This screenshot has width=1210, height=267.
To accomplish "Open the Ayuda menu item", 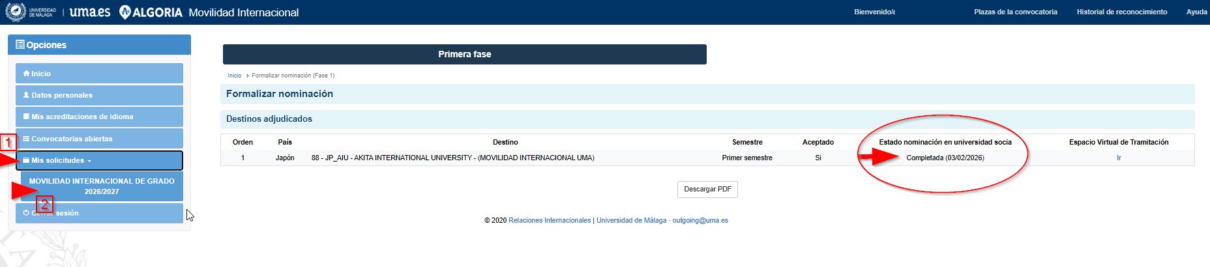I will [1197, 12].
